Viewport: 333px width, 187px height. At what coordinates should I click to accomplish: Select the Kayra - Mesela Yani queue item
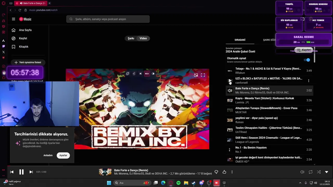[x=270, y=100]
